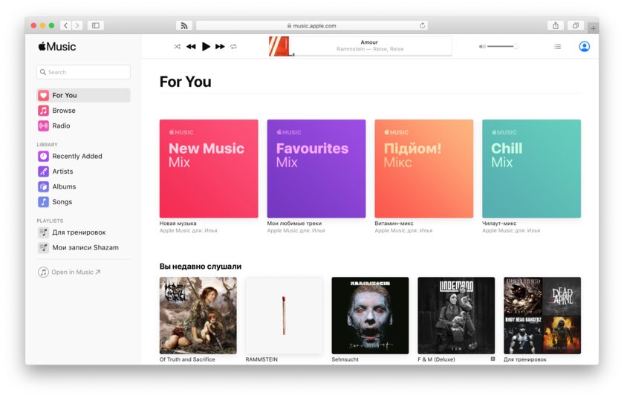Click the Recently Added clock icon
624x398 pixels.
click(x=43, y=156)
